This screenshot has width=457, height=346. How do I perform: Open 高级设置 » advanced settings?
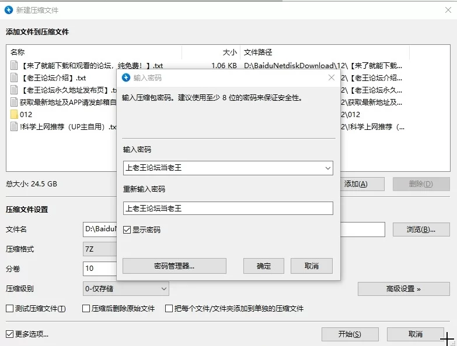point(404,289)
